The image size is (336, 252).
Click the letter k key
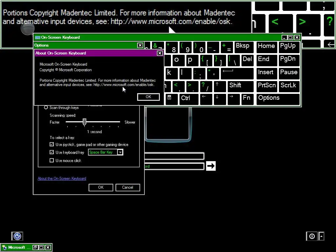pyautogui.click(x=172, y=73)
